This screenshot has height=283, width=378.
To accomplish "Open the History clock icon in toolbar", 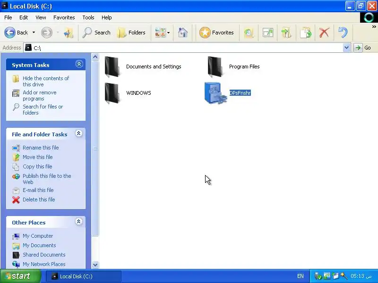I will [249, 33].
